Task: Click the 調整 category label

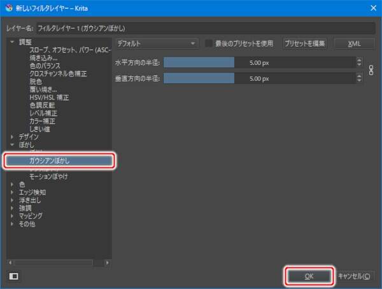Action: pyautogui.click(x=25, y=42)
